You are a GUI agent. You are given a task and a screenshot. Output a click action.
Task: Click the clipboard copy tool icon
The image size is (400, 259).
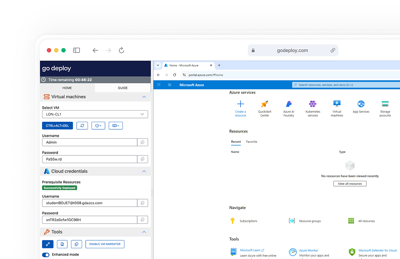(76, 244)
